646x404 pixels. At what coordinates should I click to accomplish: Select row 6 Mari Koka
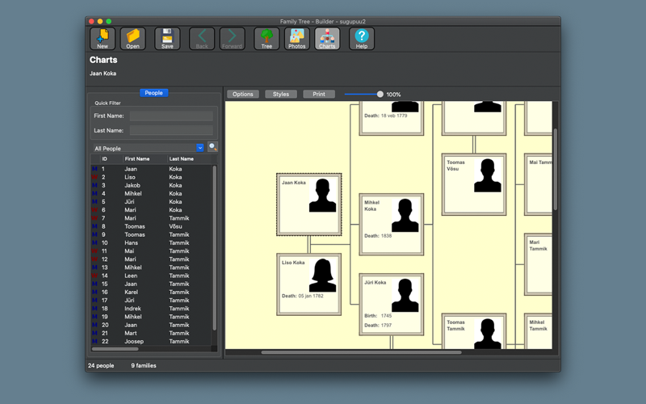point(151,210)
